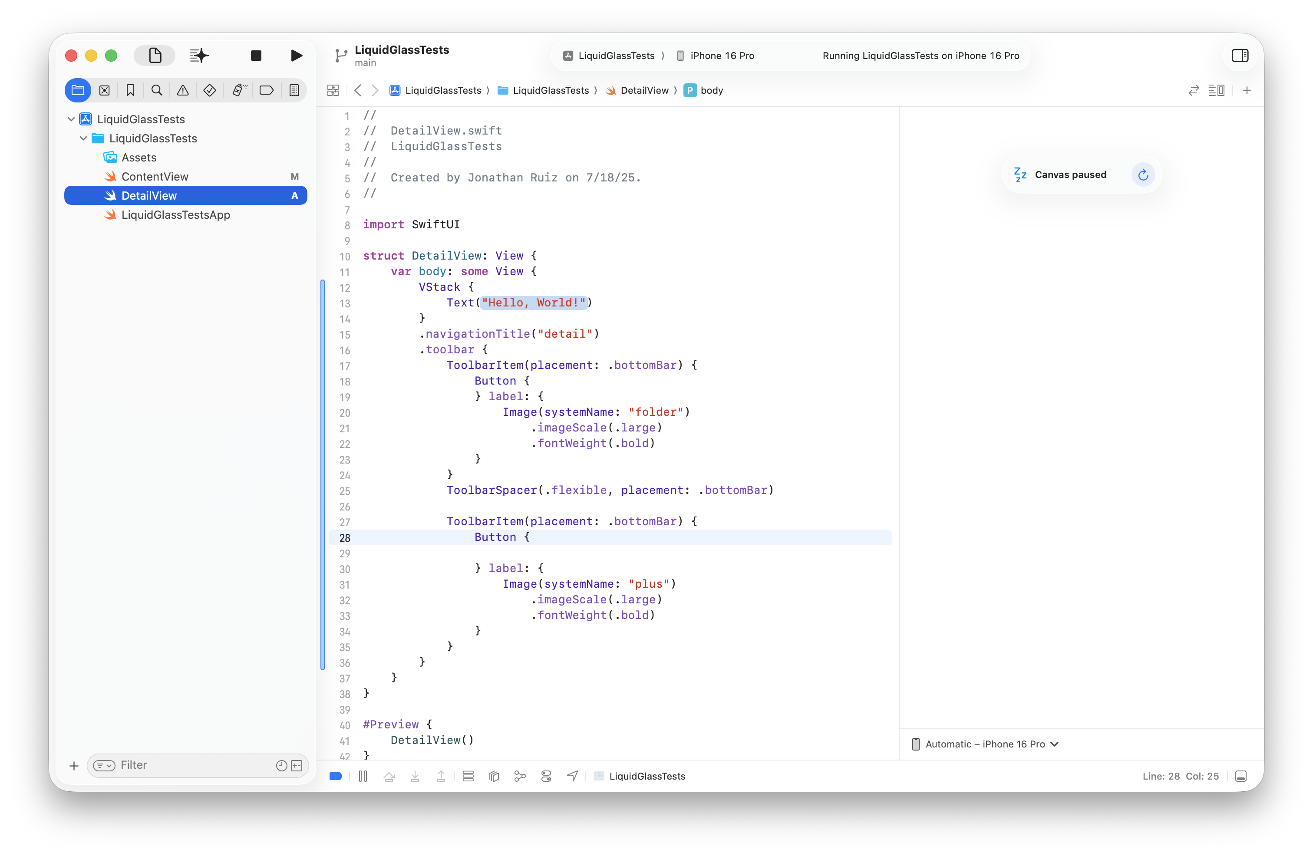The height and width of the screenshot is (856, 1313).
Task: Stop the running LiquidGlassTests app
Action: [256, 55]
